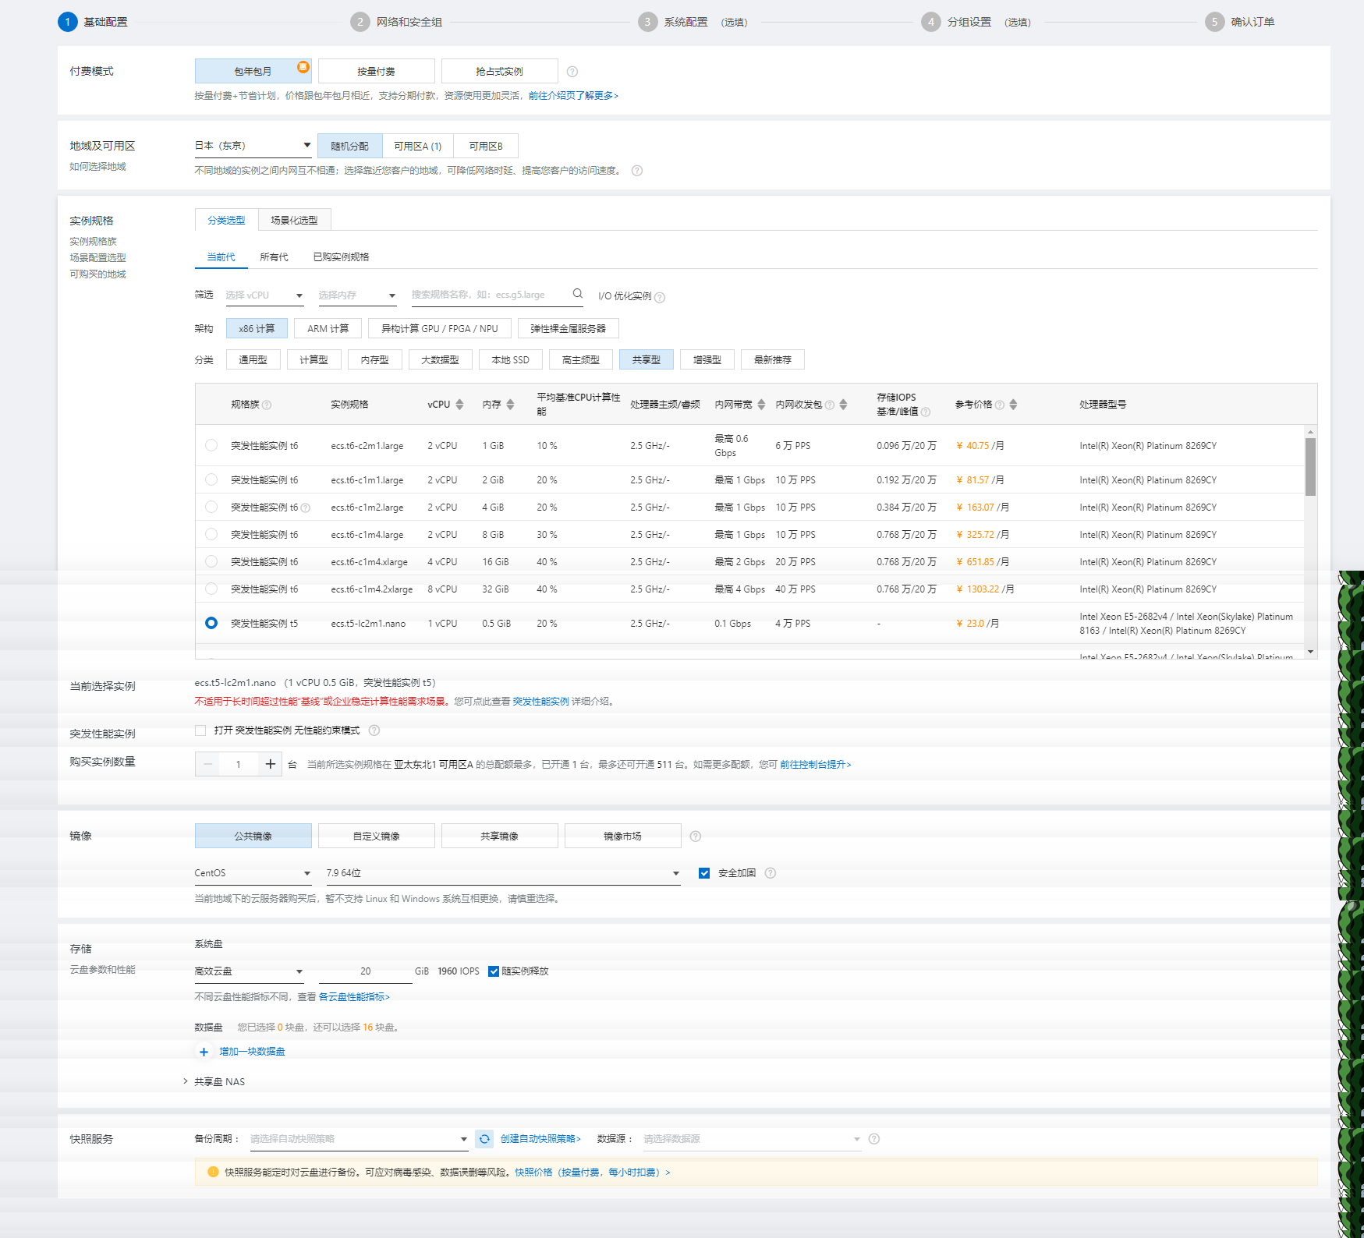Viewport: 1364px width, 1238px height.
Task: Open 选择内存 filter dropdown
Action: pos(357,295)
